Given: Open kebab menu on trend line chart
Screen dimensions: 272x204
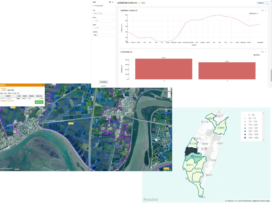Looking at the screenshot, I should [265, 10].
